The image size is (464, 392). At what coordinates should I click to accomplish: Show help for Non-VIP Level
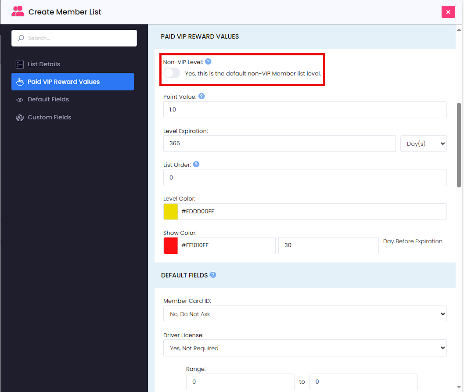208,61
